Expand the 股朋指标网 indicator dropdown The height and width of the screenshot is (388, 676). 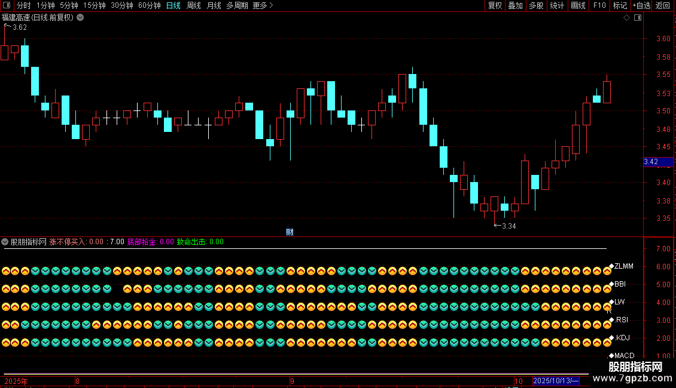tap(5, 242)
